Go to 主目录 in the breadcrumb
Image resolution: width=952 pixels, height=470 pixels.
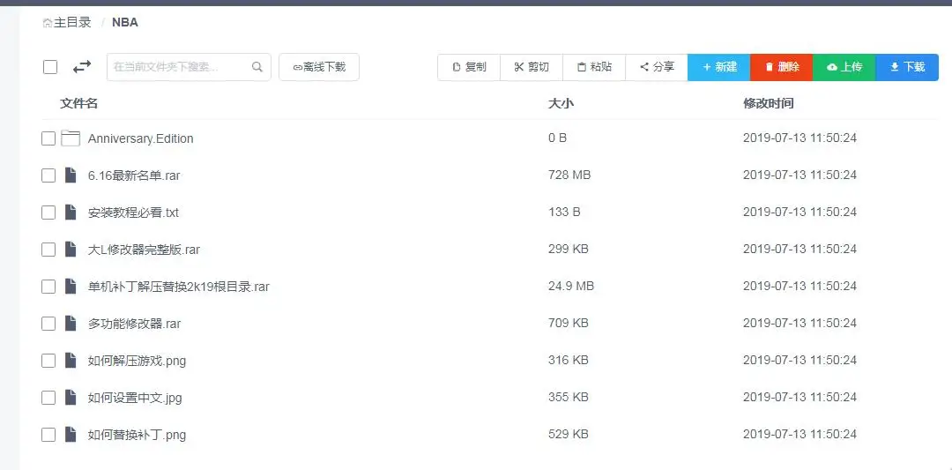(72, 22)
